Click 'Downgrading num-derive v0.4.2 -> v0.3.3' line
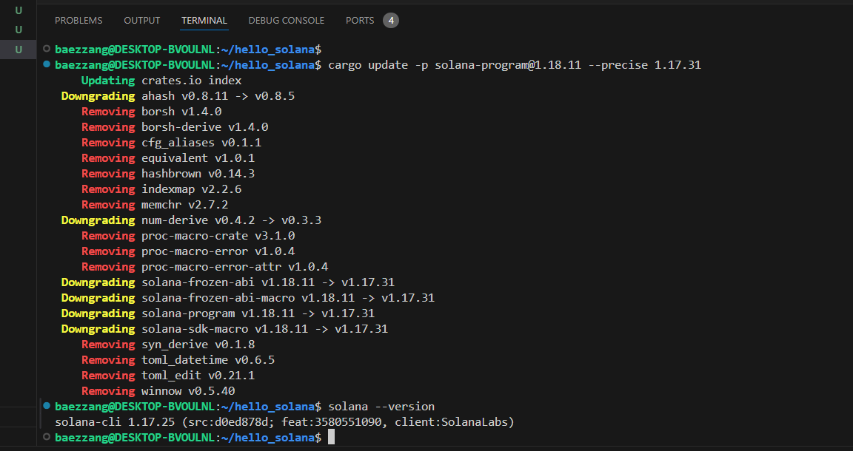 [x=192, y=220]
